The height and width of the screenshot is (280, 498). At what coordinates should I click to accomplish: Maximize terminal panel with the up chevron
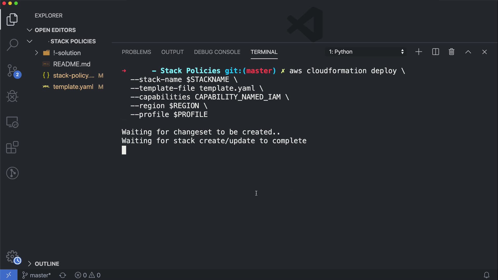click(468, 52)
